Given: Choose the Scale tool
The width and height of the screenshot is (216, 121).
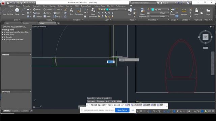Looking at the screenshot, I should [47, 16].
